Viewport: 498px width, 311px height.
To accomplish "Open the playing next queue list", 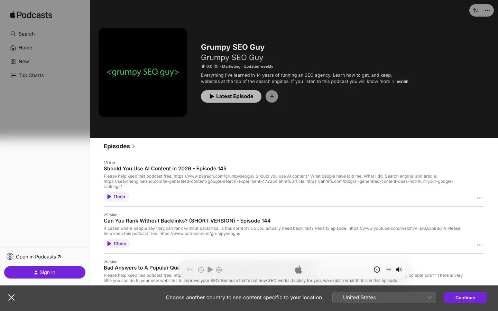I will [x=388, y=270].
